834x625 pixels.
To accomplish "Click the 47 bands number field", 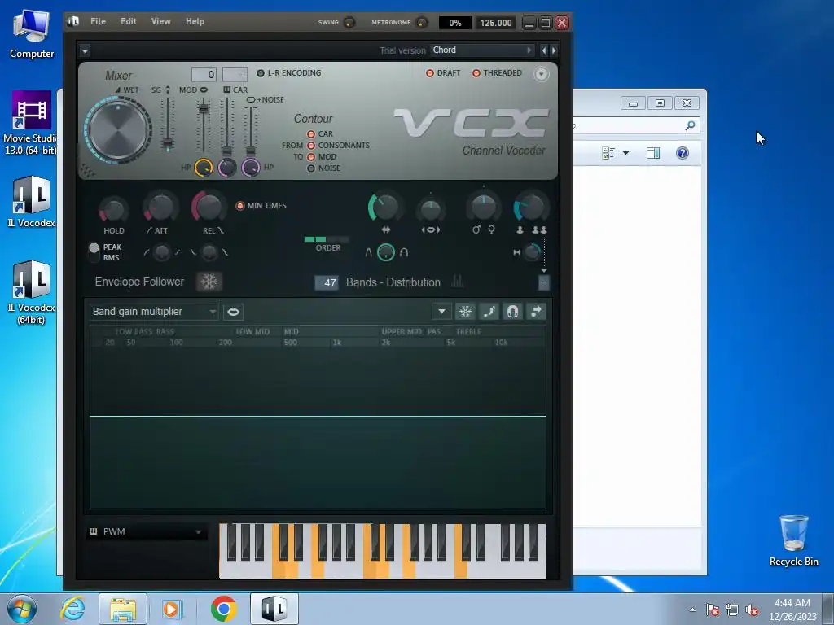I will coord(326,282).
